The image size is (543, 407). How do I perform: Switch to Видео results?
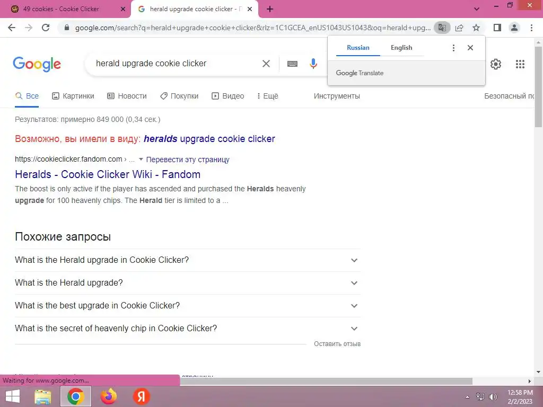[228, 96]
